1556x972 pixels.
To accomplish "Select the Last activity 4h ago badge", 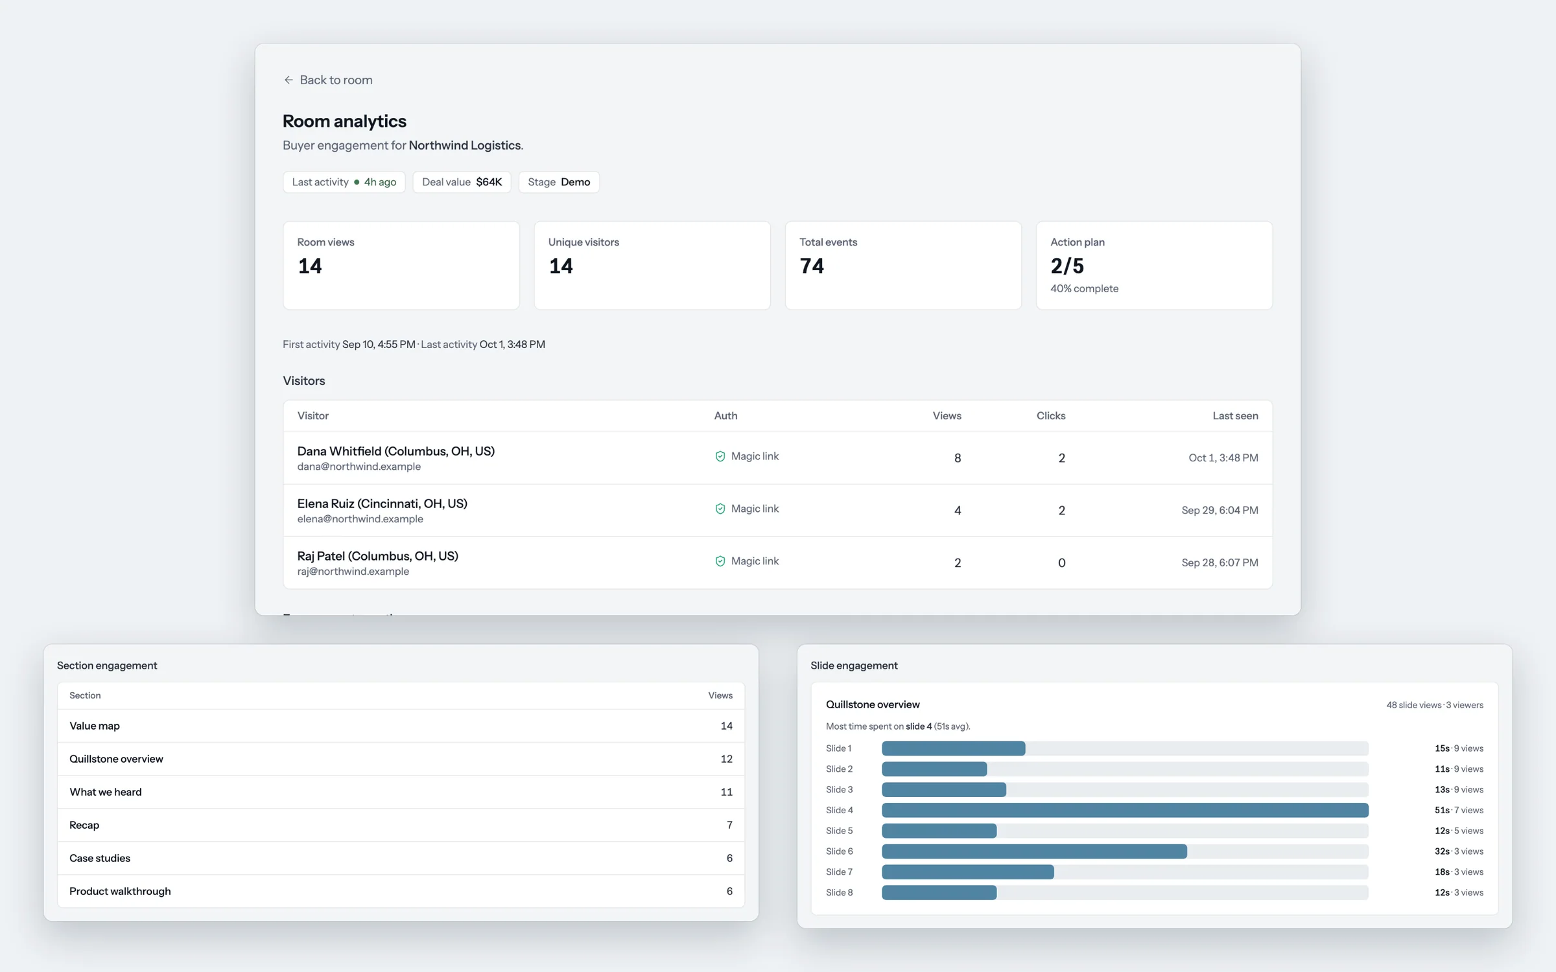I will coord(344,182).
